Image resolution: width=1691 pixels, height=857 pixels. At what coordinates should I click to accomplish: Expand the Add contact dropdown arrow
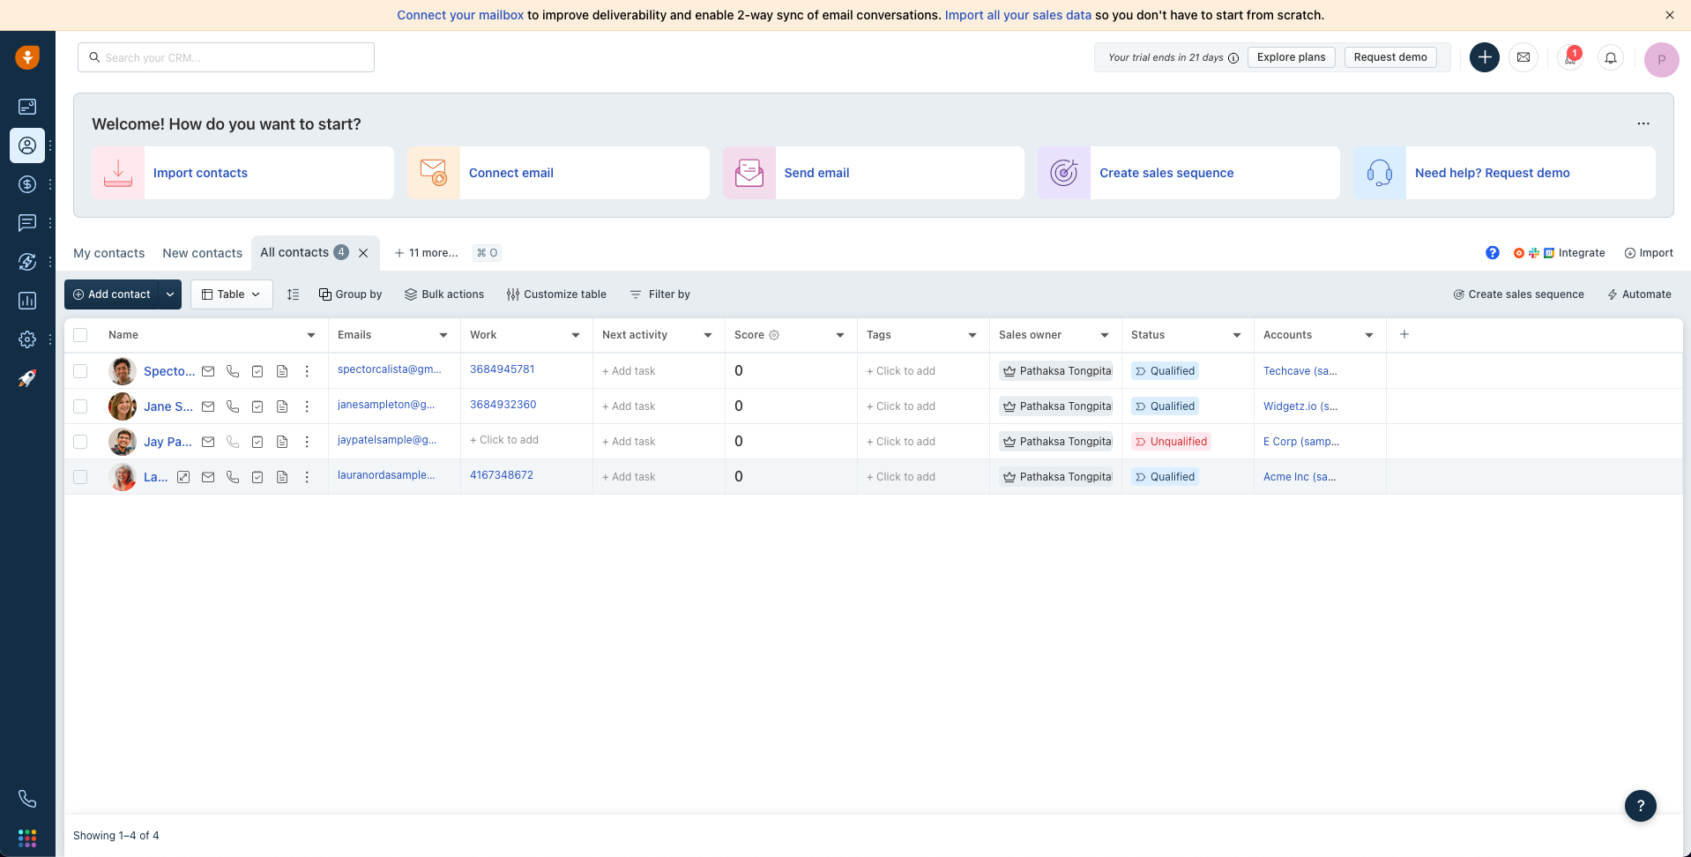pyautogui.click(x=170, y=294)
